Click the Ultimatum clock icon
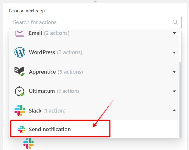This screenshot has height=150, width=189. click(20, 91)
